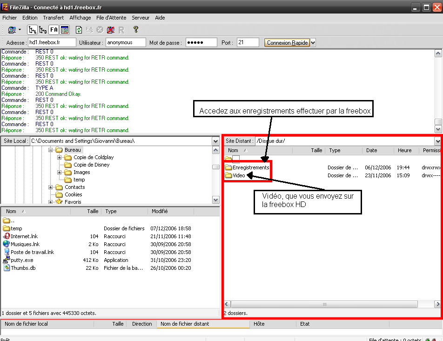Image resolution: width=443 pixels, height=341 pixels.
Task: Expand the Contacts folder node
Action: pyautogui.click(x=50, y=187)
